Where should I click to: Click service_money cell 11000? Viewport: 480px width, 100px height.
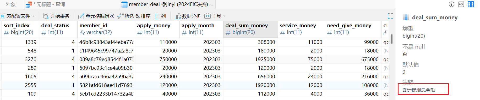301,42
